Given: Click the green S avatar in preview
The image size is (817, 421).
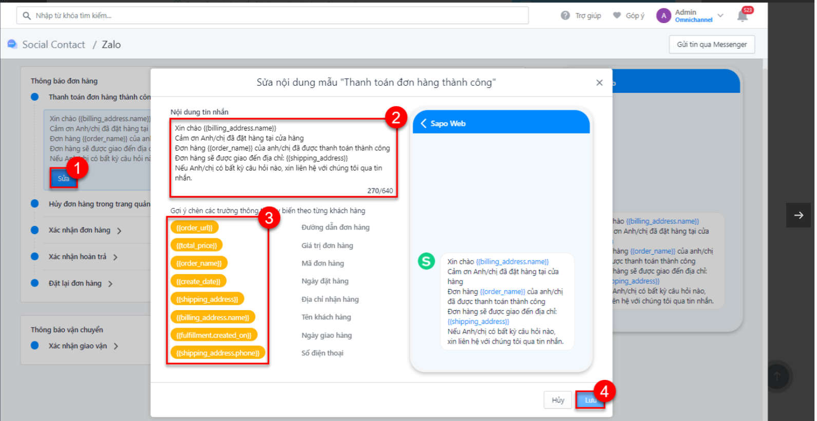Looking at the screenshot, I should (426, 261).
